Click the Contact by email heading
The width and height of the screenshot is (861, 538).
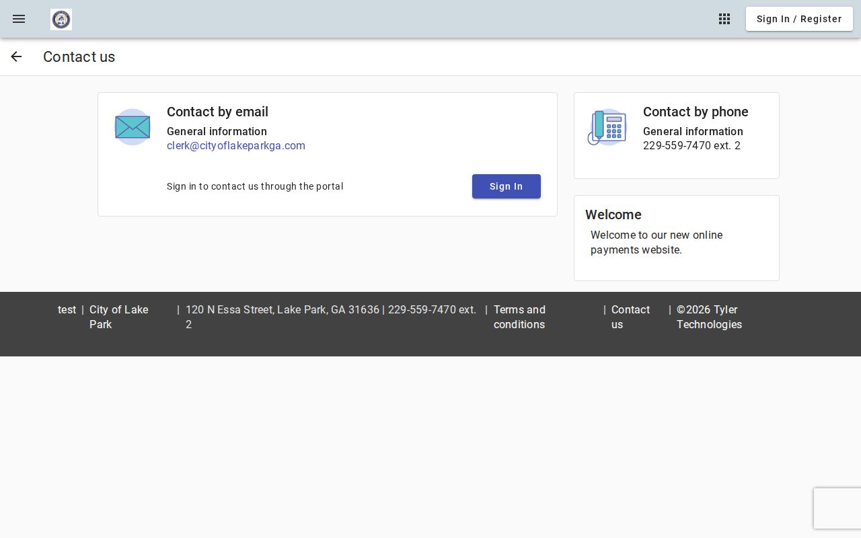click(217, 112)
